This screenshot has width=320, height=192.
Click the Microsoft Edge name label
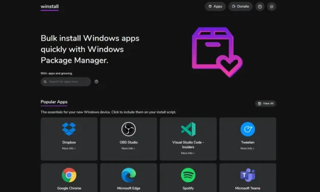(129, 188)
